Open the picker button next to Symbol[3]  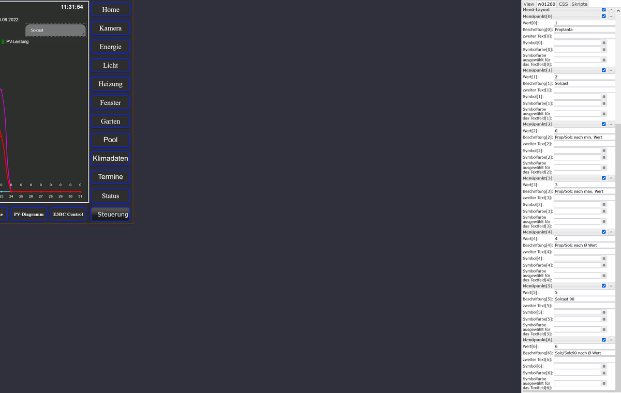coord(604,205)
